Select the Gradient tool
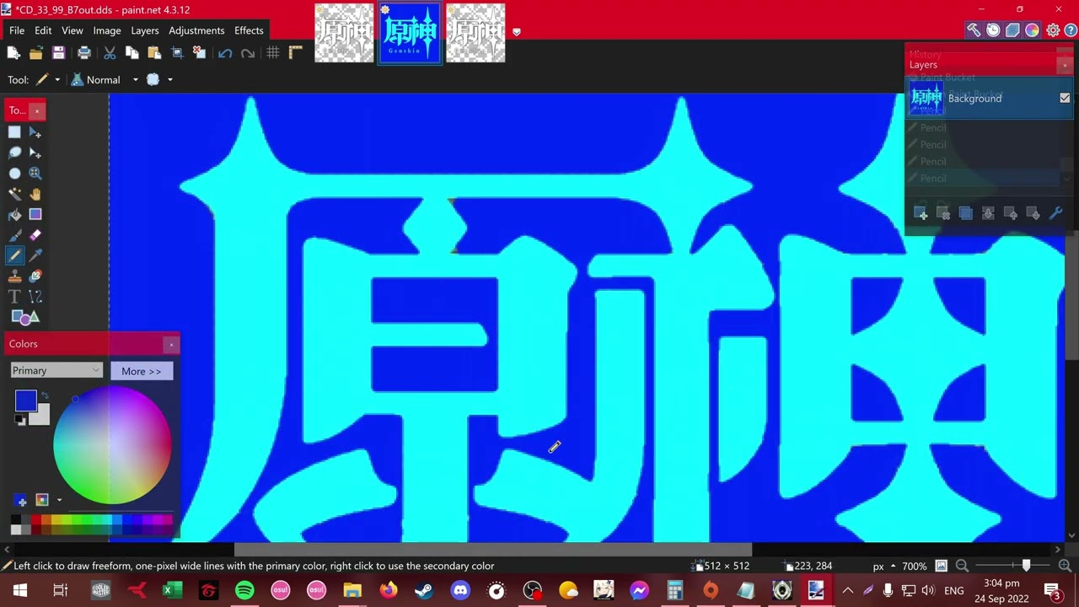 click(35, 214)
